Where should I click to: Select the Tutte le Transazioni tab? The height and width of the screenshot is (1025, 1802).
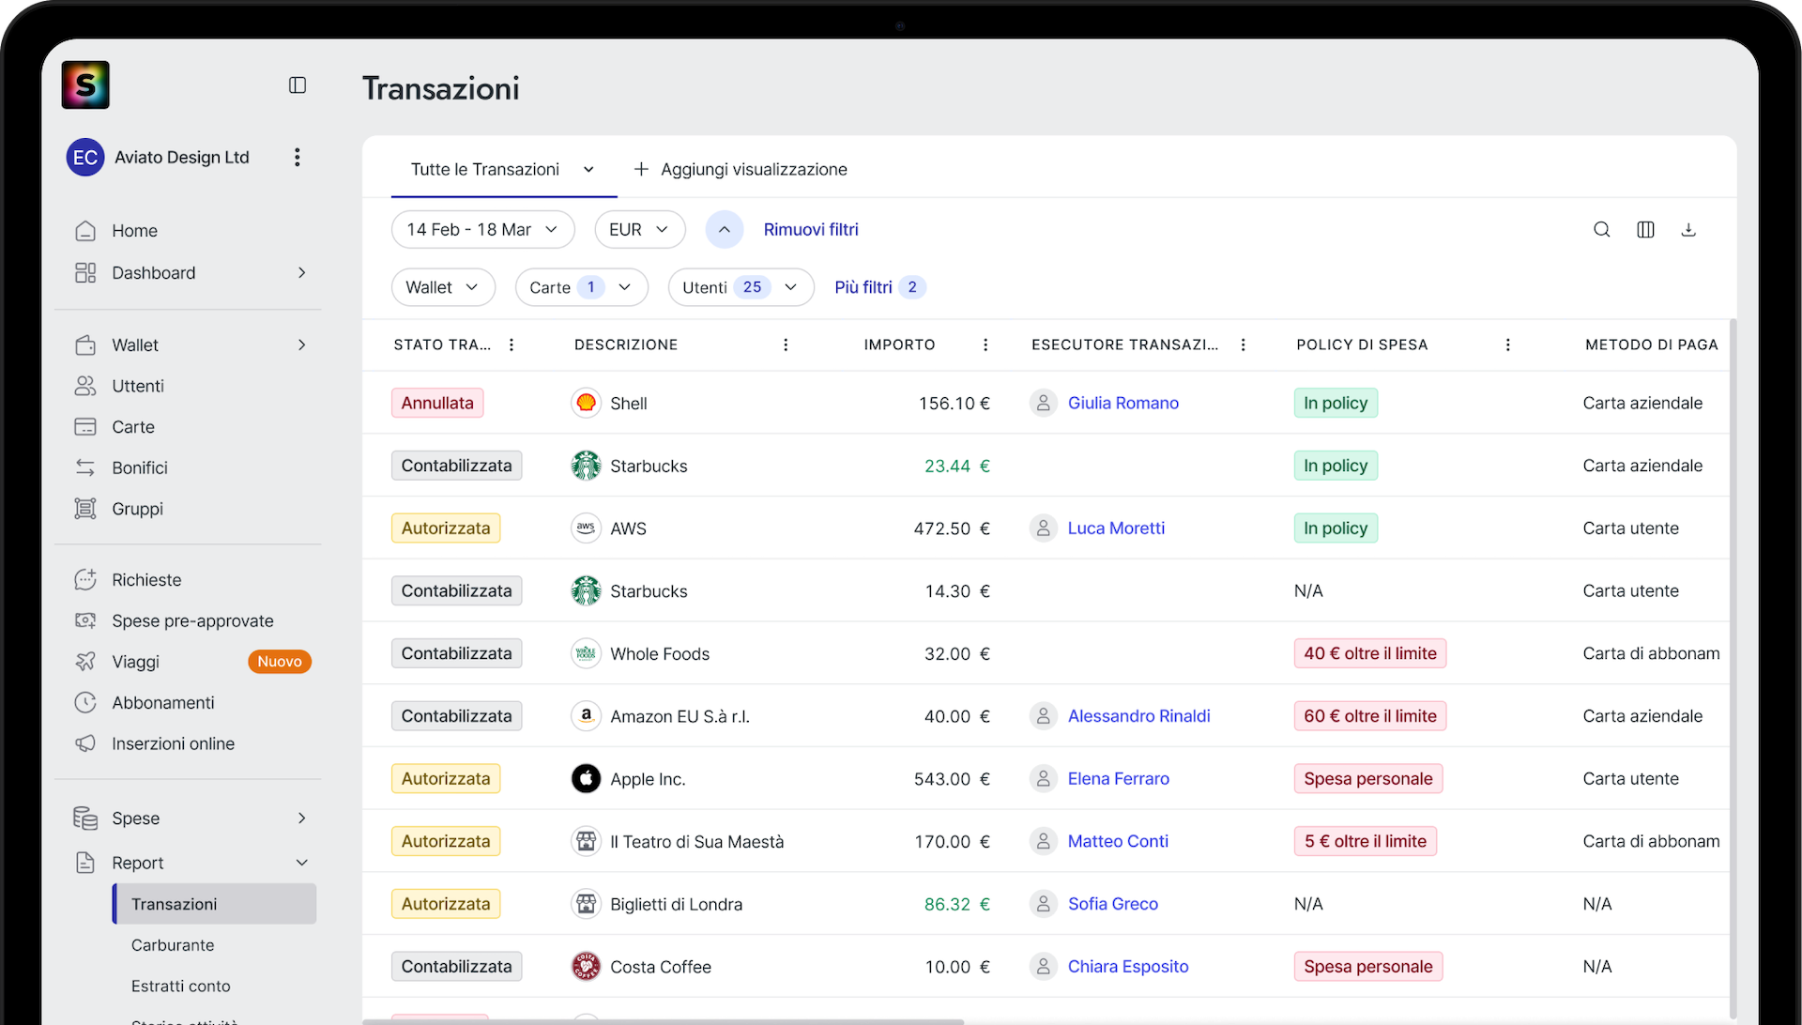[485, 170]
